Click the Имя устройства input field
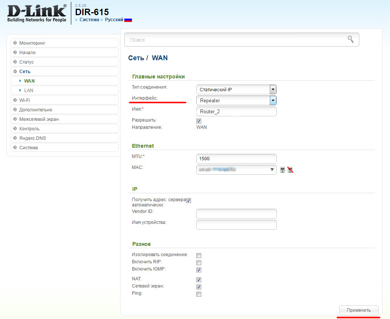This screenshot has height=319, width=390. [x=236, y=225]
